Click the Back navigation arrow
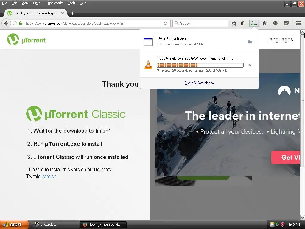Screen dimensions: 305x229 tap(6, 23)
